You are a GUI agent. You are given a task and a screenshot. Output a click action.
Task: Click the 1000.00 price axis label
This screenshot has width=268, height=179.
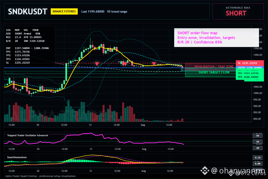pos(258,93)
